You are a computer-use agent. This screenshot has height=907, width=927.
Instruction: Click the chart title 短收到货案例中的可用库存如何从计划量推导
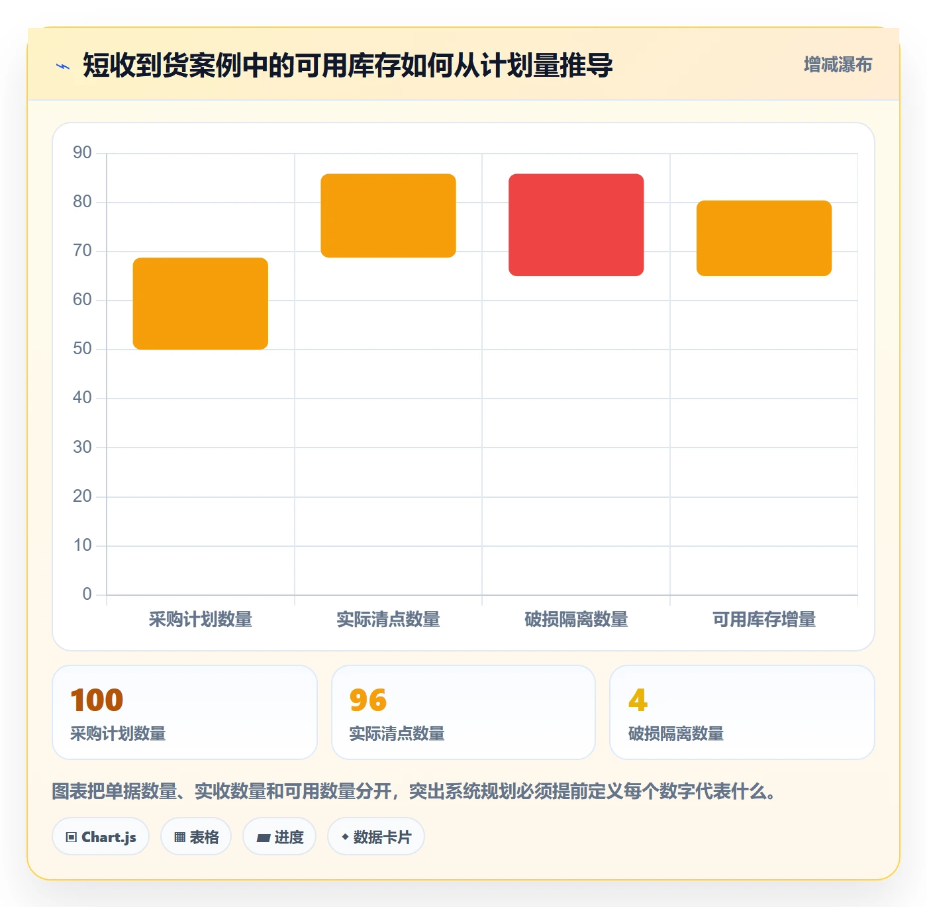click(348, 65)
